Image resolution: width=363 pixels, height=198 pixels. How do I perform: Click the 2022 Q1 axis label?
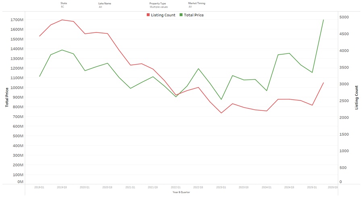(x=175, y=187)
